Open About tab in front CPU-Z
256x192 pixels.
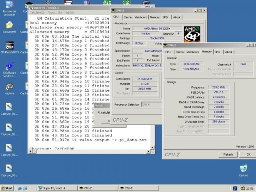coord(228,52)
